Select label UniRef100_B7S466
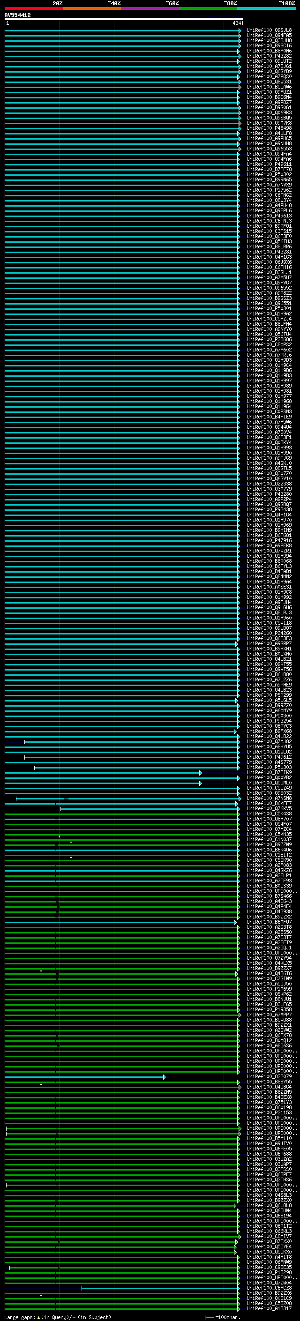Viewport: 300px width, 1321px height. coord(269,896)
